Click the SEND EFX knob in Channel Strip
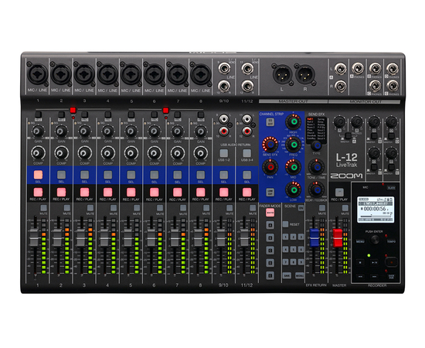The height and width of the screenshot is (348, 425). pos(270,145)
